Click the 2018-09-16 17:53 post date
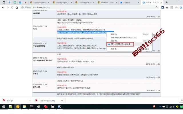This screenshot has height=114, width=183. pyautogui.click(x=40, y=84)
